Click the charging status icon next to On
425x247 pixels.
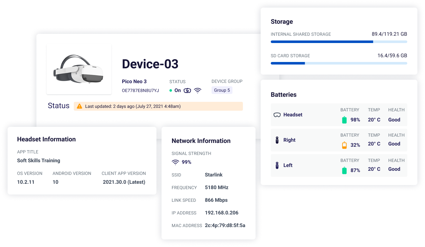pyautogui.click(x=187, y=90)
